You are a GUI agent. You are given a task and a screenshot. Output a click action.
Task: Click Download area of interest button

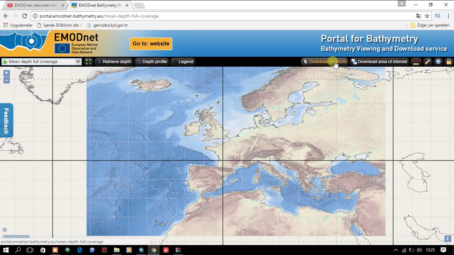tap(379, 62)
